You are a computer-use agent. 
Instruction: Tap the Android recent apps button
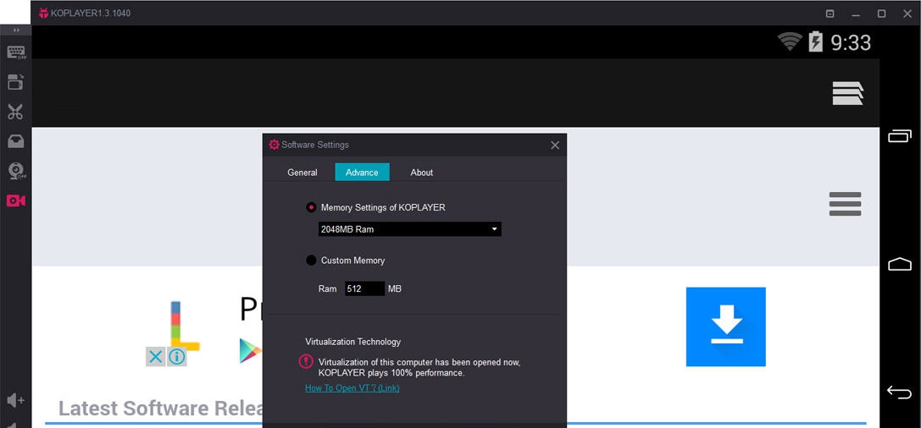pyautogui.click(x=899, y=136)
